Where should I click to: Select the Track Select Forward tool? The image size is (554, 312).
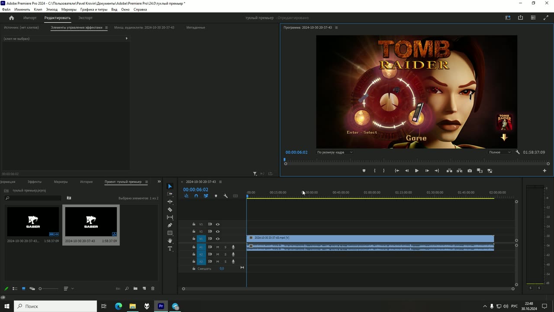[170, 194]
